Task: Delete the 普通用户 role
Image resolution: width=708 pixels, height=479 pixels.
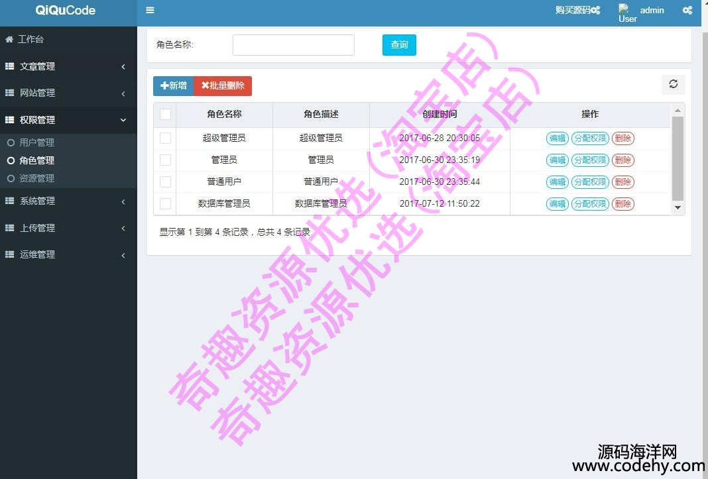Action: (623, 182)
